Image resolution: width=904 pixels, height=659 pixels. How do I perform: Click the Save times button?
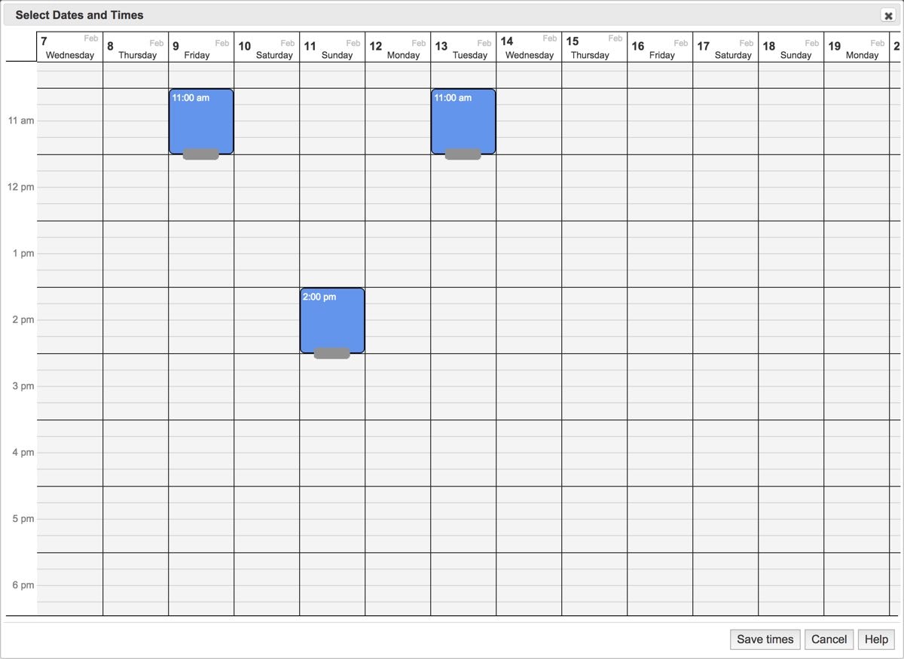click(764, 639)
